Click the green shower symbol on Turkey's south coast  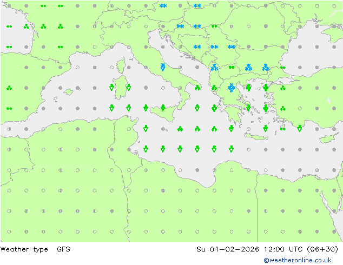click(300, 128)
